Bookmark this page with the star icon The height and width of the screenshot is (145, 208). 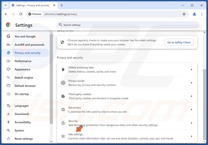point(184,14)
